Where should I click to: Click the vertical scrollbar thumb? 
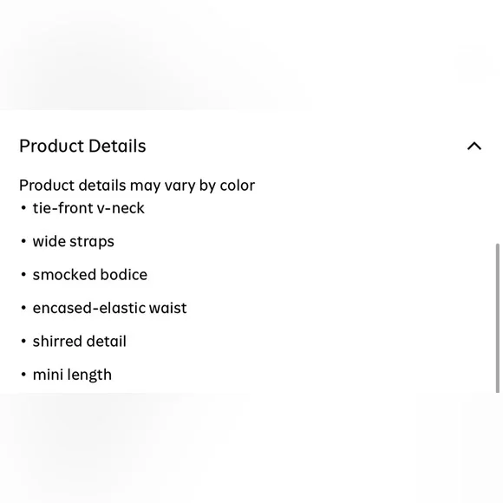[x=497, y=318]
